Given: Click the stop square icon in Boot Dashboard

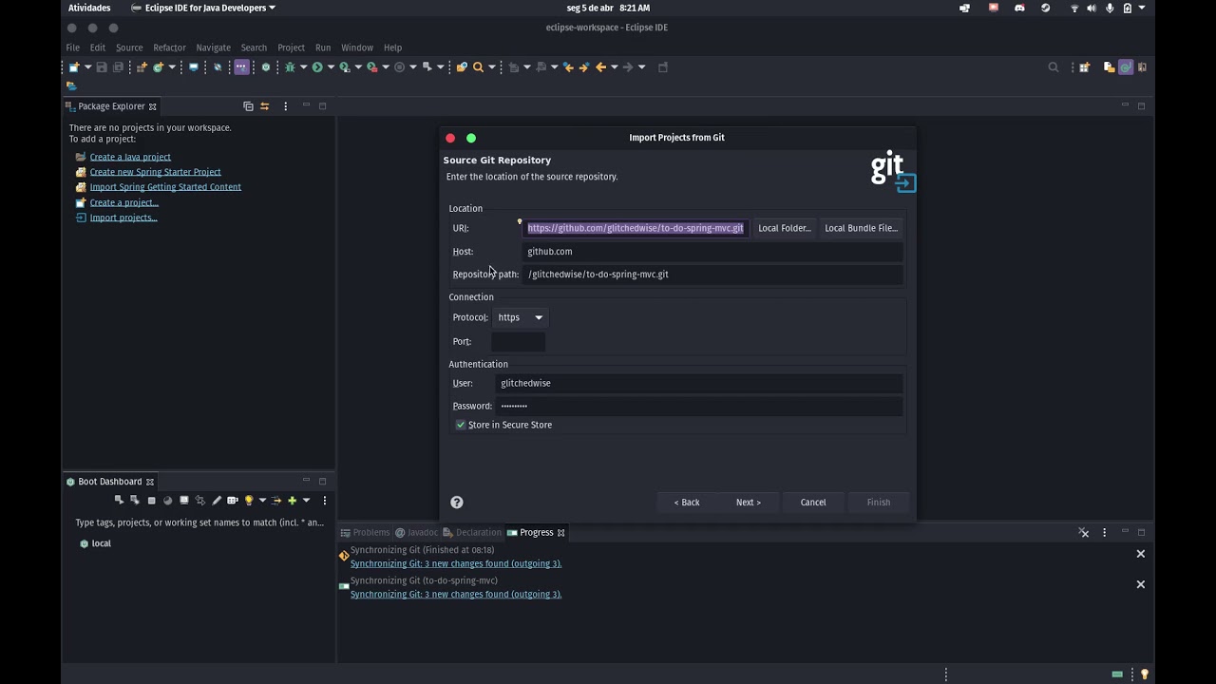Looking at the screenshot, I should pyautogui.click(x=152, y=500).
